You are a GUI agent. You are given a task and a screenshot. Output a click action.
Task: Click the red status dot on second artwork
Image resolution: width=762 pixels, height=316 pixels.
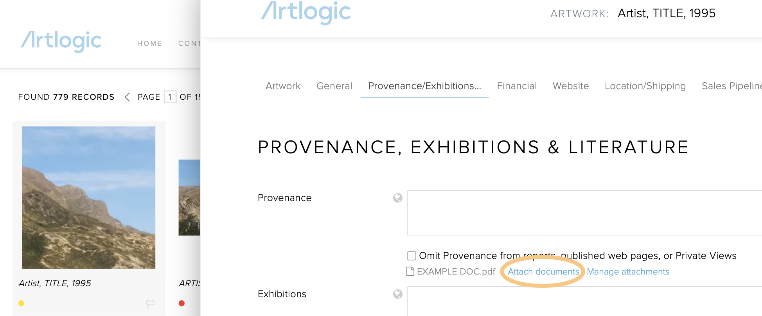pos(182,303)
